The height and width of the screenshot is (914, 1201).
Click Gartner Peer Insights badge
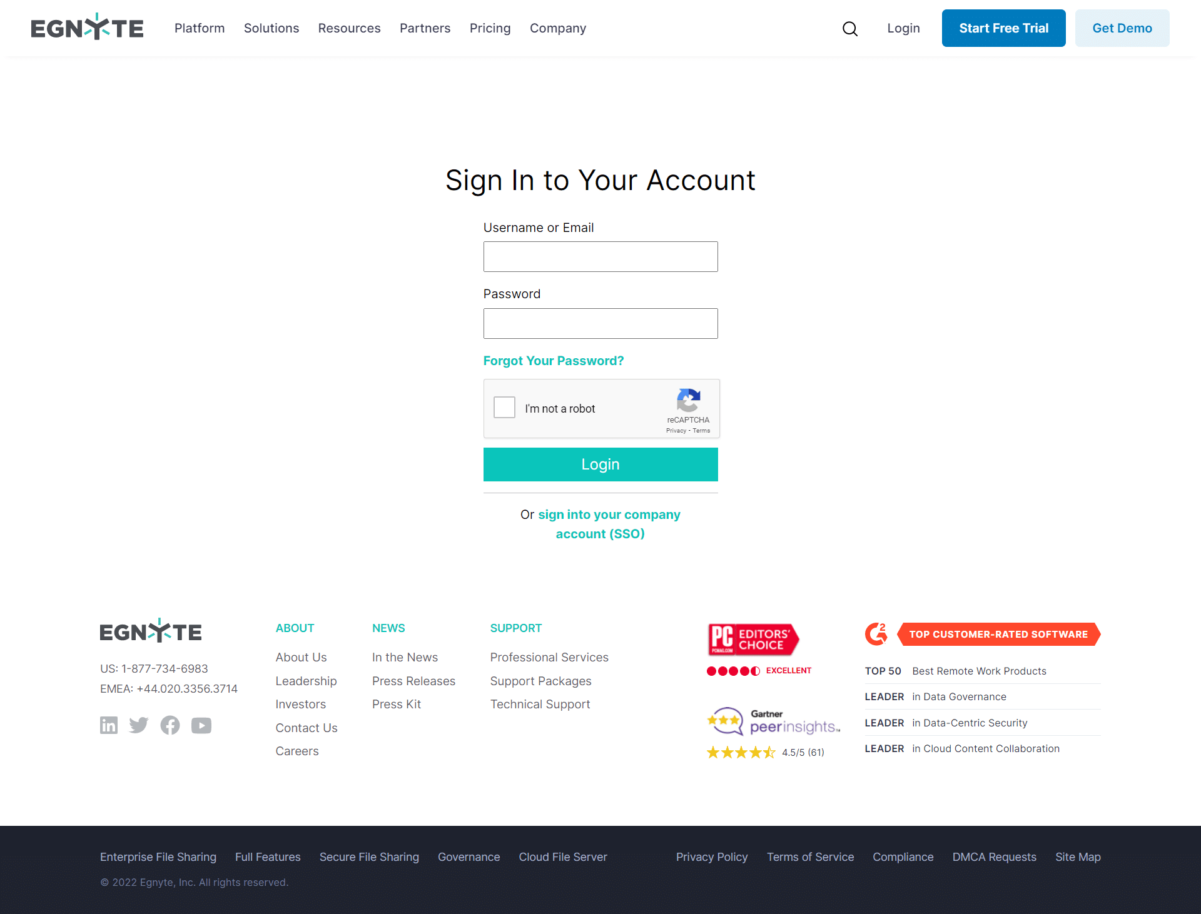pyautogui.click(x=774, y=721)
